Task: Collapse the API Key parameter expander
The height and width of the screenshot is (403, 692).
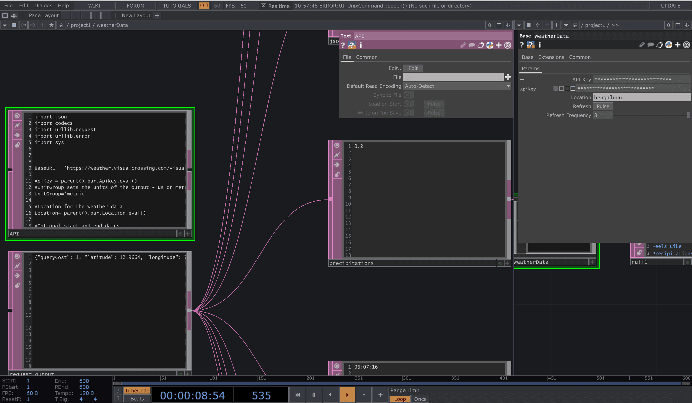Action: point(522,79)
